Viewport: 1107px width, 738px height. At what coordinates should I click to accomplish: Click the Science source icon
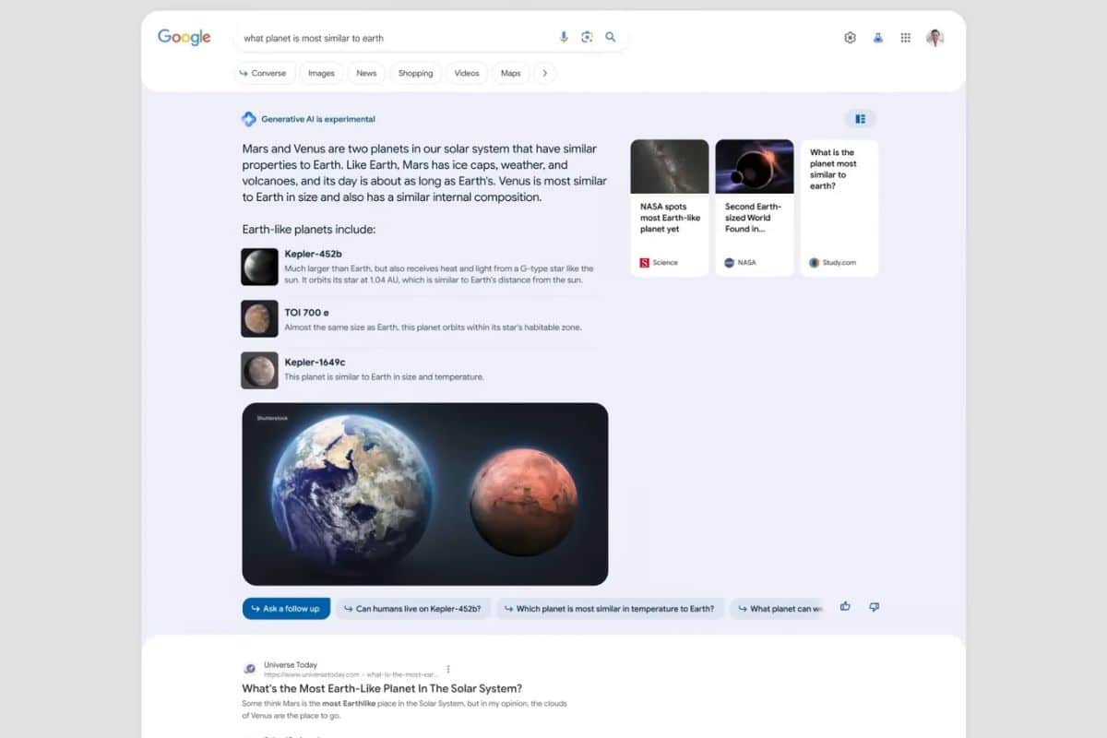[x=645, y=263]
